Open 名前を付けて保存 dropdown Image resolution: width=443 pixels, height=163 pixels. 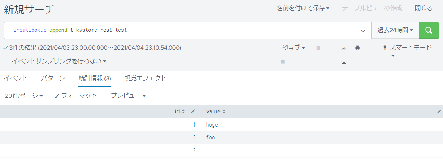point(303,8)
